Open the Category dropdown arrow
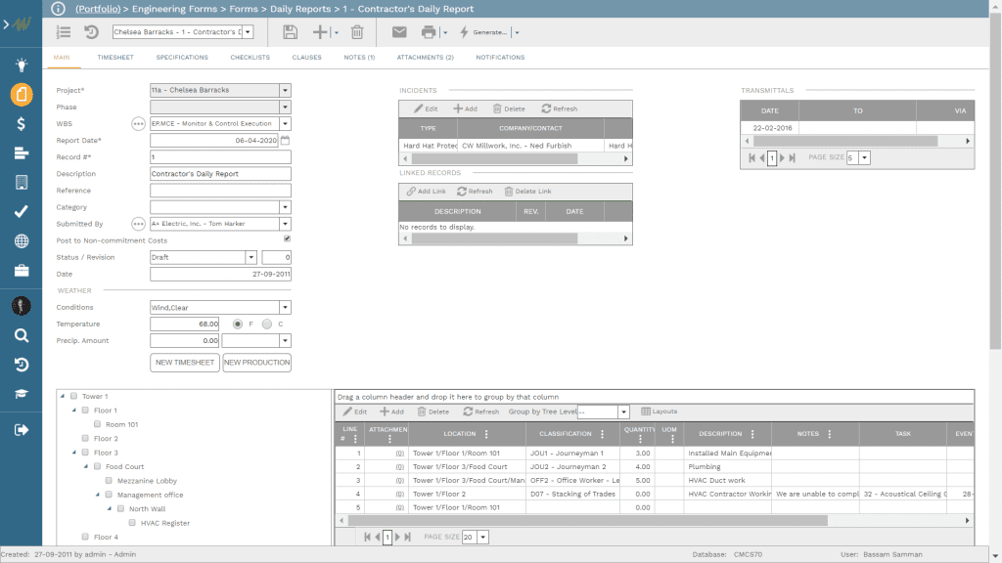This screenshot has width=1002, height=563. (285, 207)
